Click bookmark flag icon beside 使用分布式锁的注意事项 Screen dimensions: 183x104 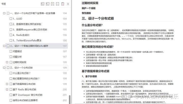[11, 100]
